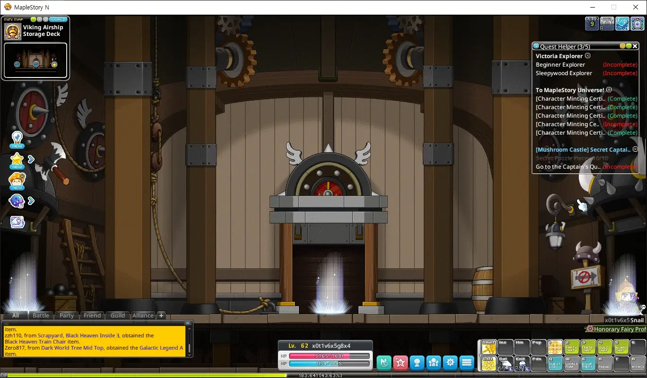This screenshot has width=647, height=378.
Task: Switch to the Guild chat tab
Action: pyautogui.click(x=118, y=316)
